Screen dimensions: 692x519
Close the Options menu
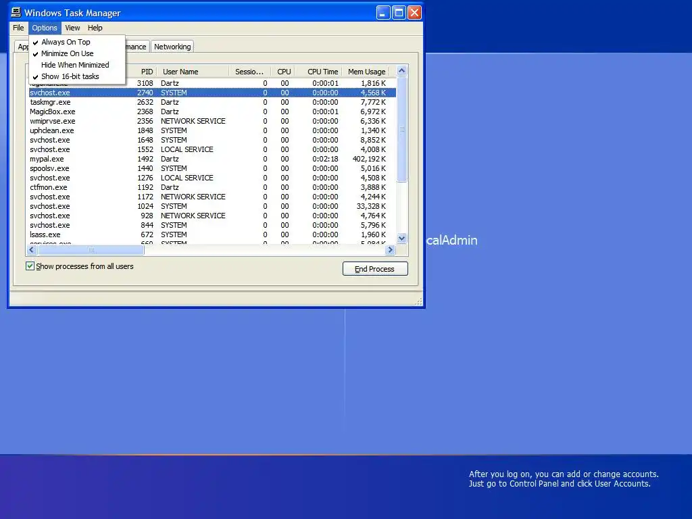pyautogui.click(x=45, y=28)
